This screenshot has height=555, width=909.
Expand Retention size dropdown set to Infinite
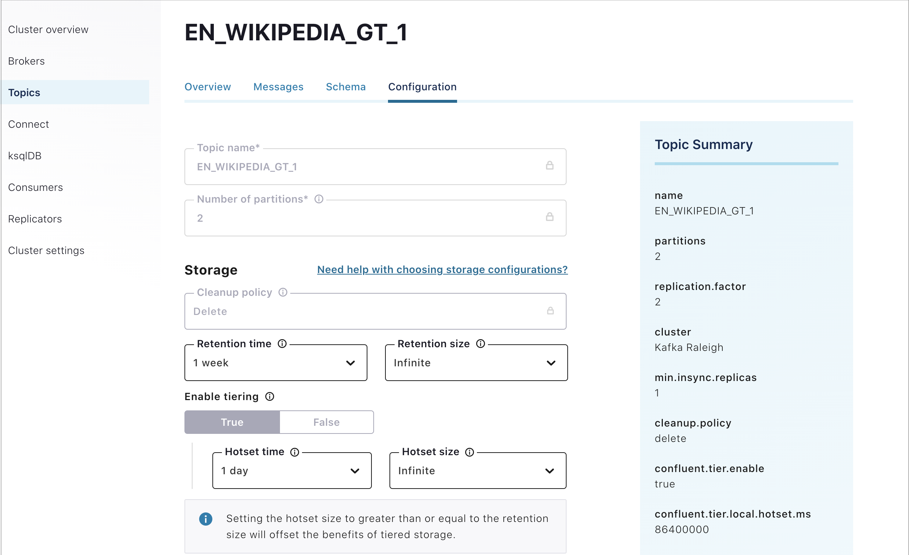(476, 363)
